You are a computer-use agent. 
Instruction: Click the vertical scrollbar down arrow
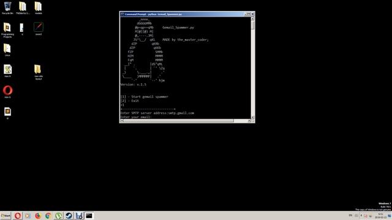pos(252,117)
